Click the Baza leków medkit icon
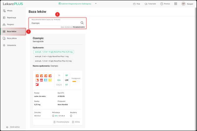This screenshot has width=197, height=131. 4,32
